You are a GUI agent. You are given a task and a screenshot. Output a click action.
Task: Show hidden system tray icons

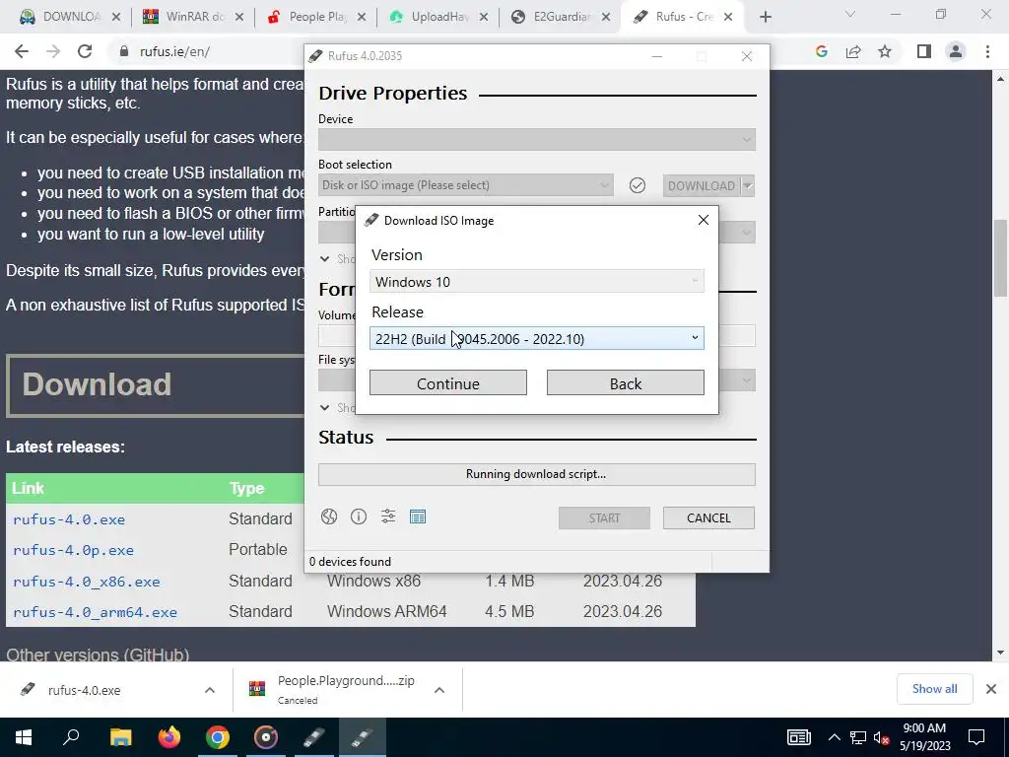click(x=834, y=737)
